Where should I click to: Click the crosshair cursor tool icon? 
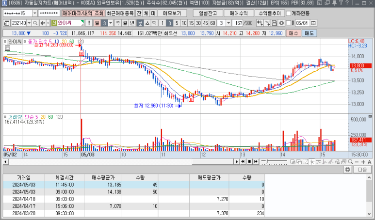click(x=312, y=162)
